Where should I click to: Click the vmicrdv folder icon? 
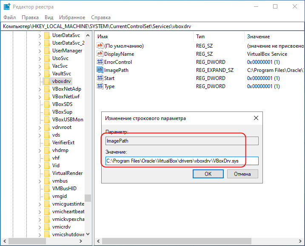[47, 227]
